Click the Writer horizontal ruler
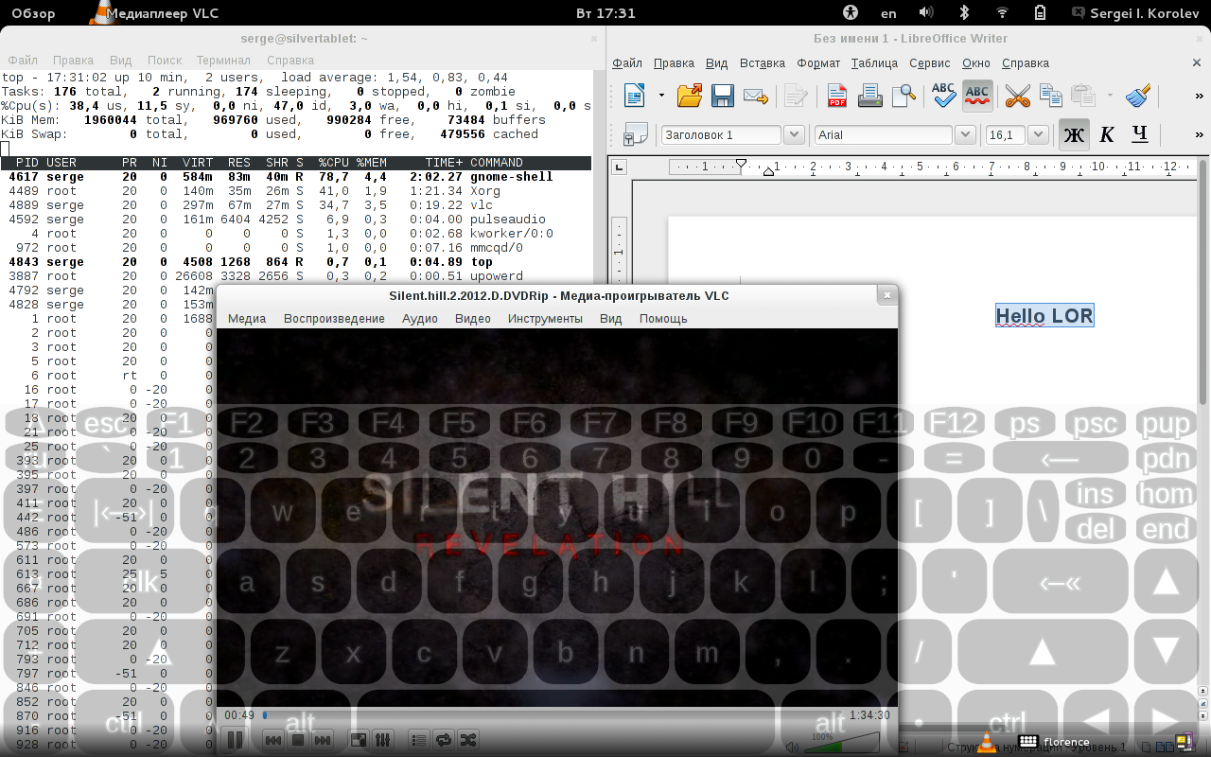The width and height of the screenshot is (1211, 757). click(933, 167)
